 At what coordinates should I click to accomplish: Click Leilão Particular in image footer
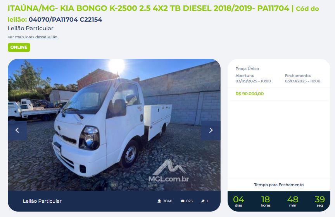(42, 201)
